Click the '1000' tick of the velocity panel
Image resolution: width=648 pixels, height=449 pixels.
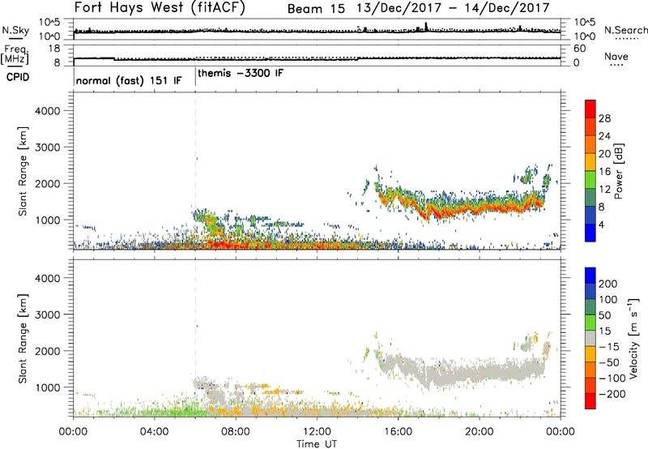tap(47, 387)
